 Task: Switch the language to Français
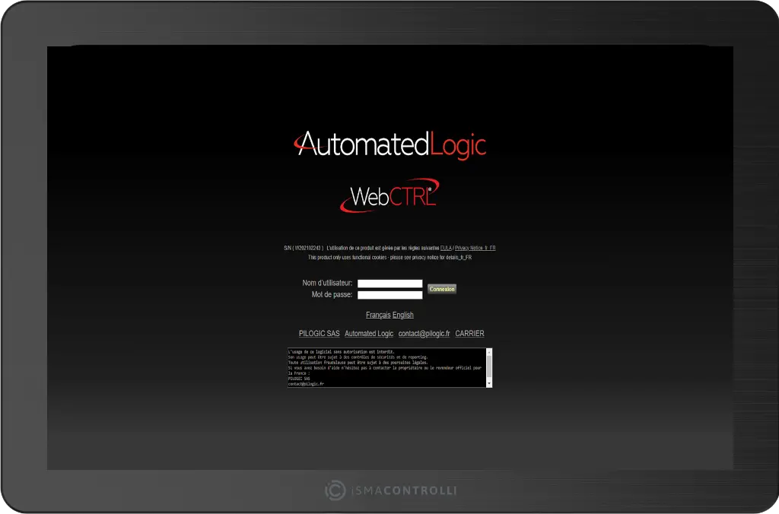point(378,314)
